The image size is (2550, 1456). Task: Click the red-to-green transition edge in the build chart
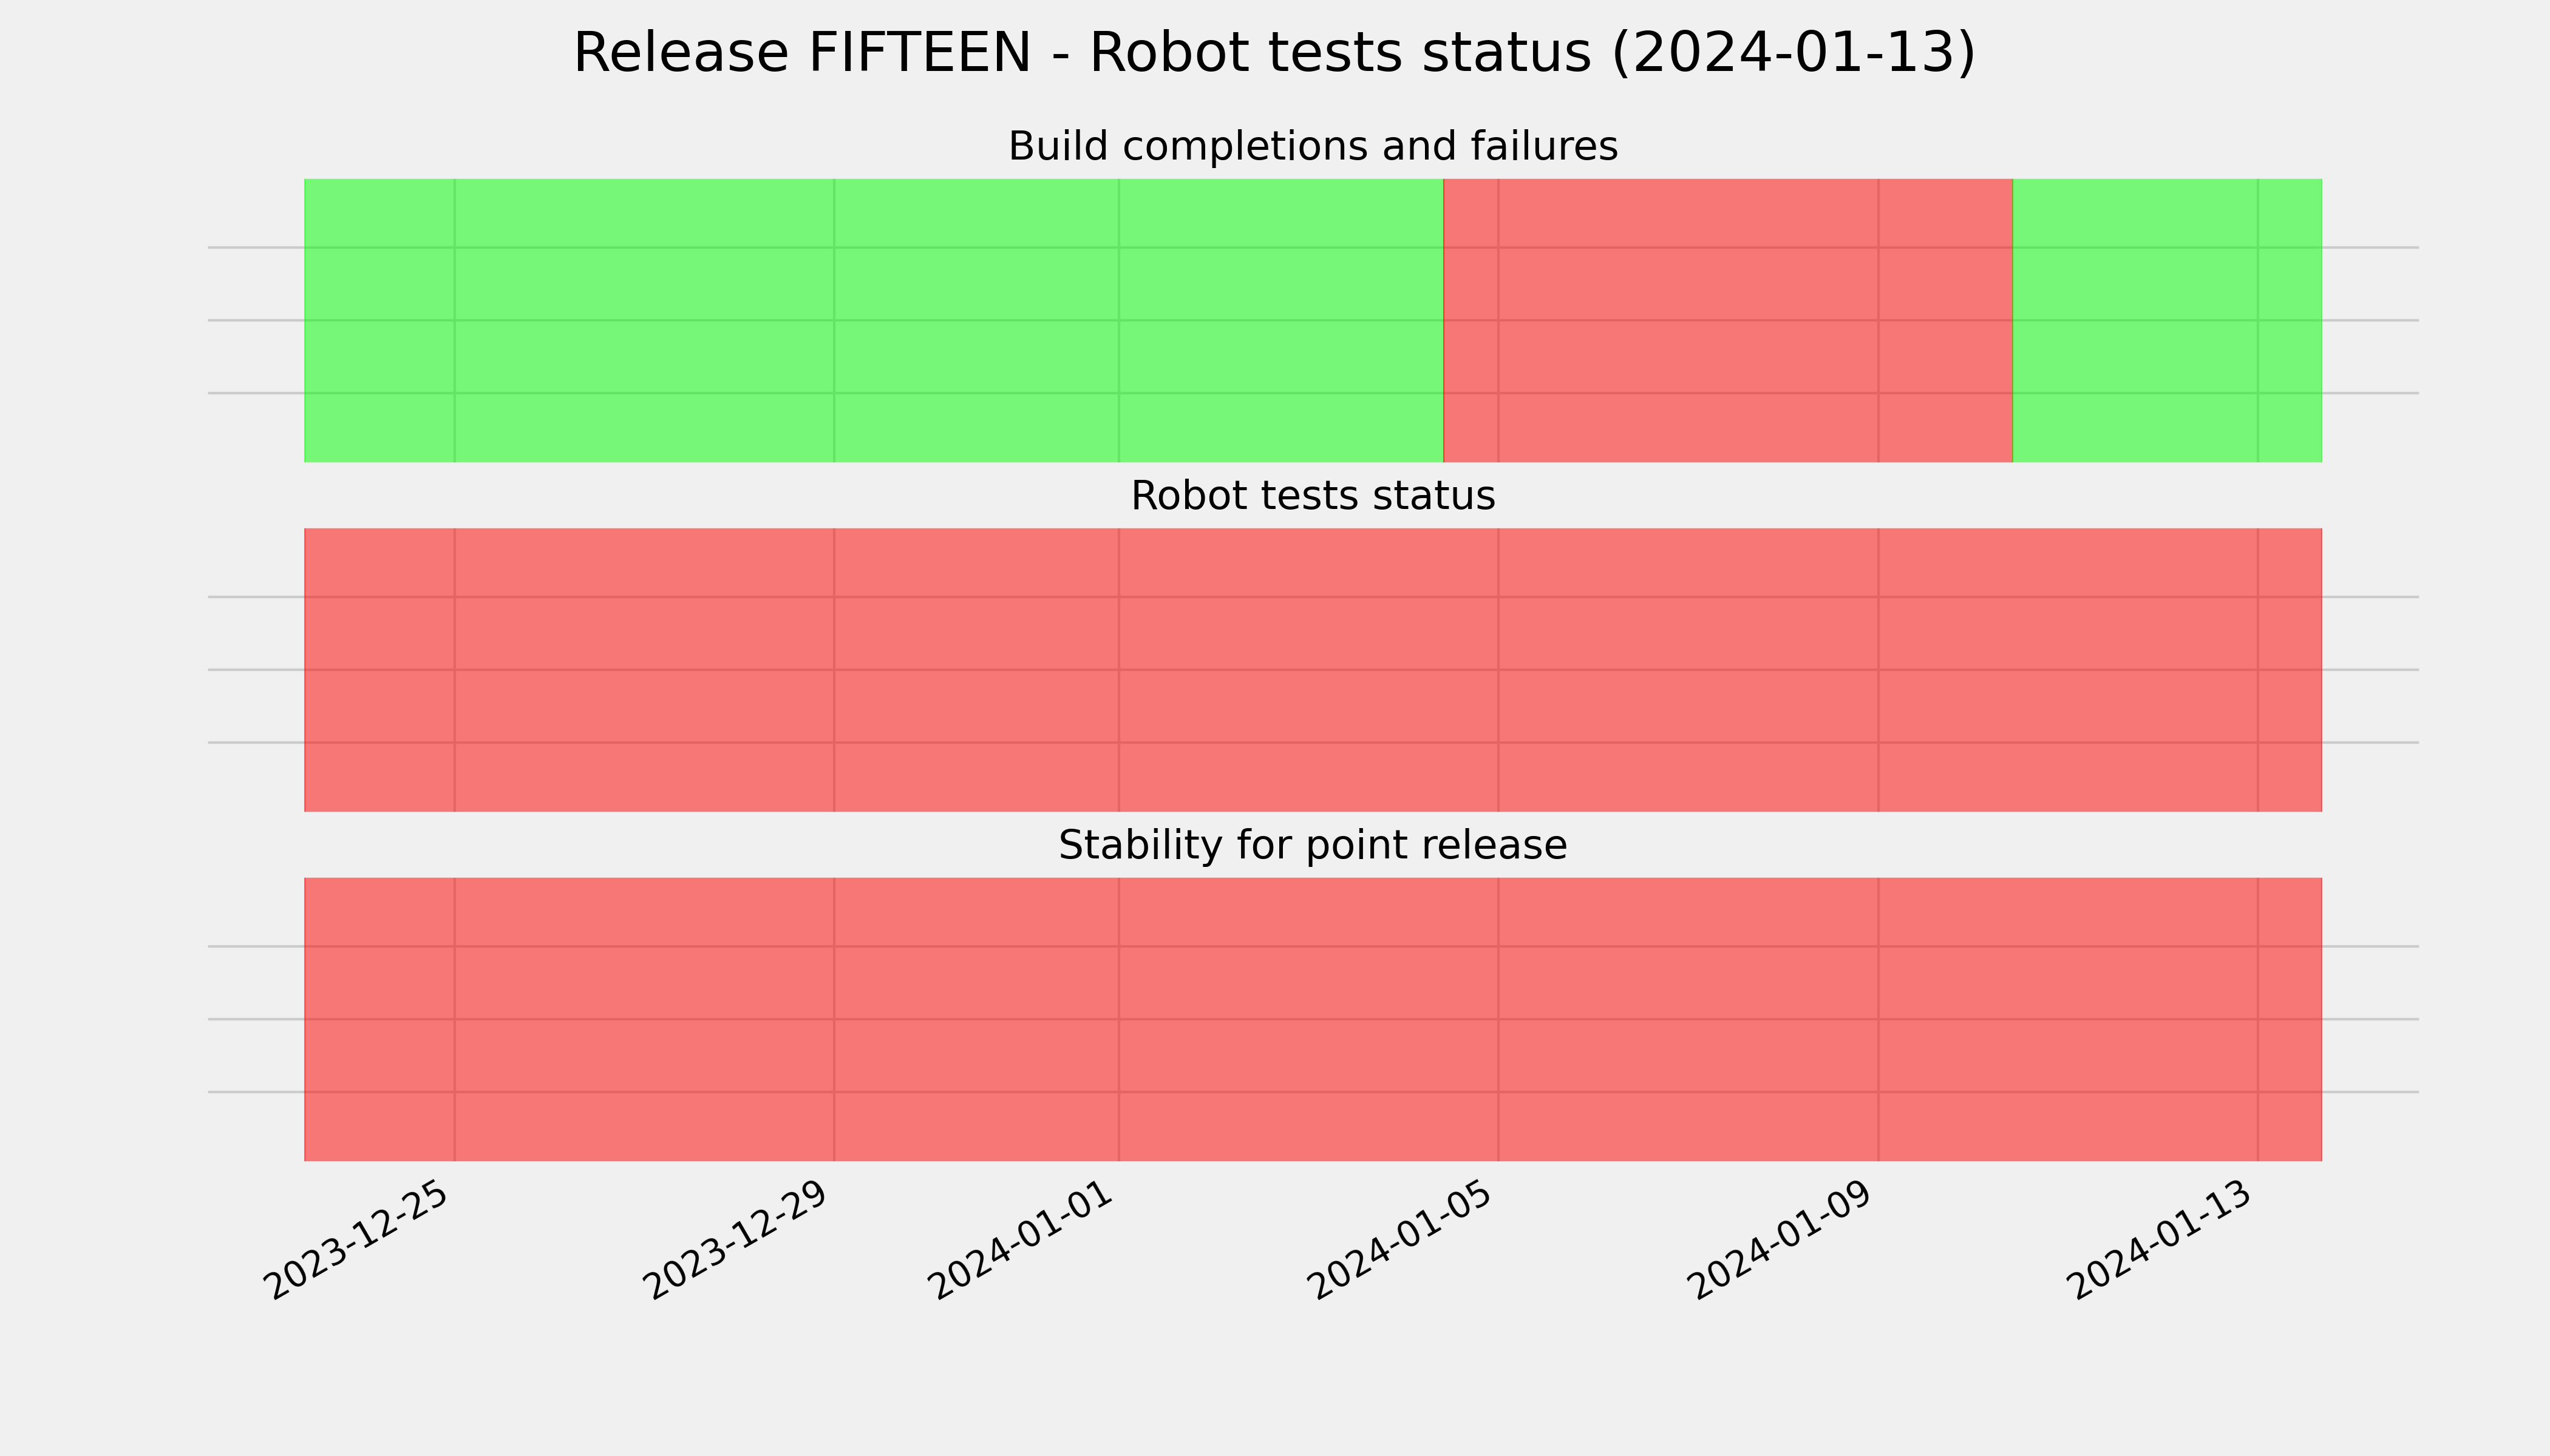point(2013,320)
